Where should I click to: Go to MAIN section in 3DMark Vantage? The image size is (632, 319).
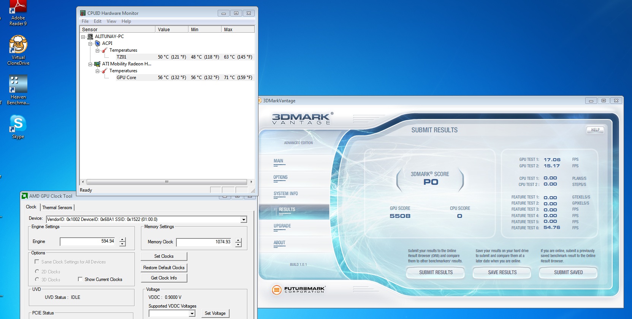pyautogui.click(x=278, y=161)
